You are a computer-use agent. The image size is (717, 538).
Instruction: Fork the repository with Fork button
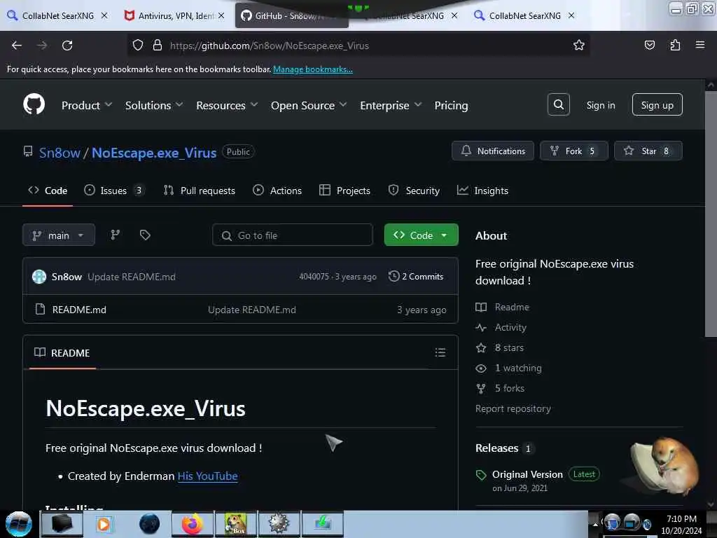pos(573,151)
